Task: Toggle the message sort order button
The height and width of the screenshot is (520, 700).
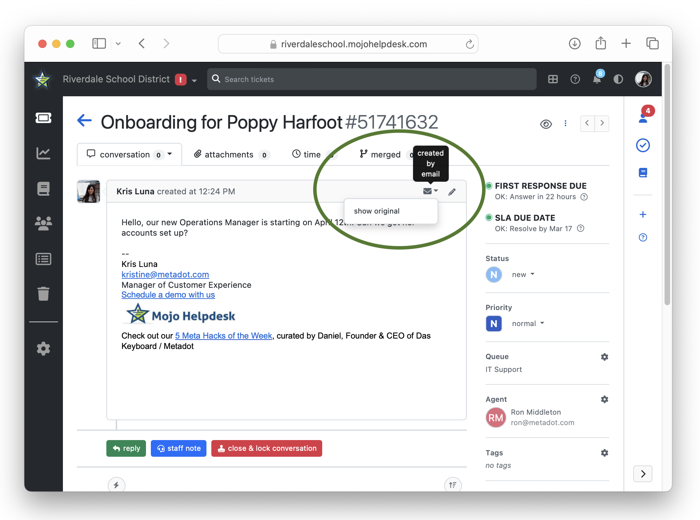Action: coord(453,485)
